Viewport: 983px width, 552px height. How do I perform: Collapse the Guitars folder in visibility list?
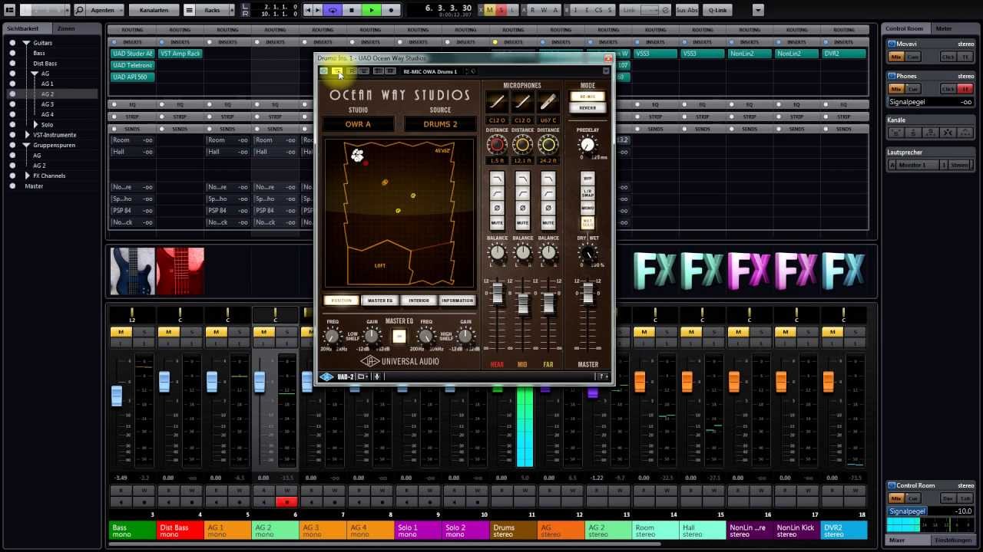[x=25, y=43]
